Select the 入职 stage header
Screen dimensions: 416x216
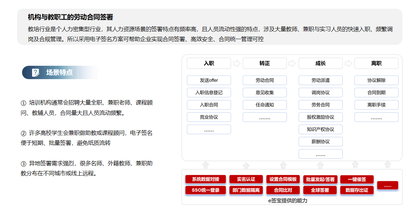coord(209,63)
